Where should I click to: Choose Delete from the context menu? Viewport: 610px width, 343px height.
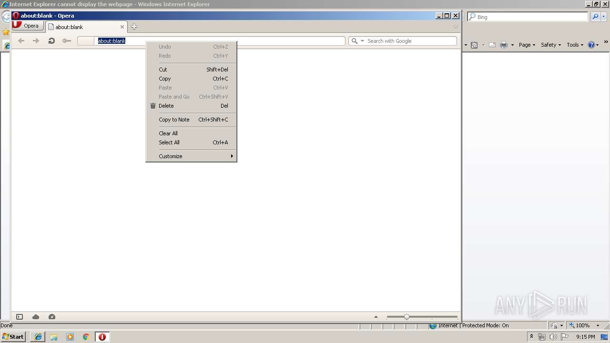click(x=191, y=106)
